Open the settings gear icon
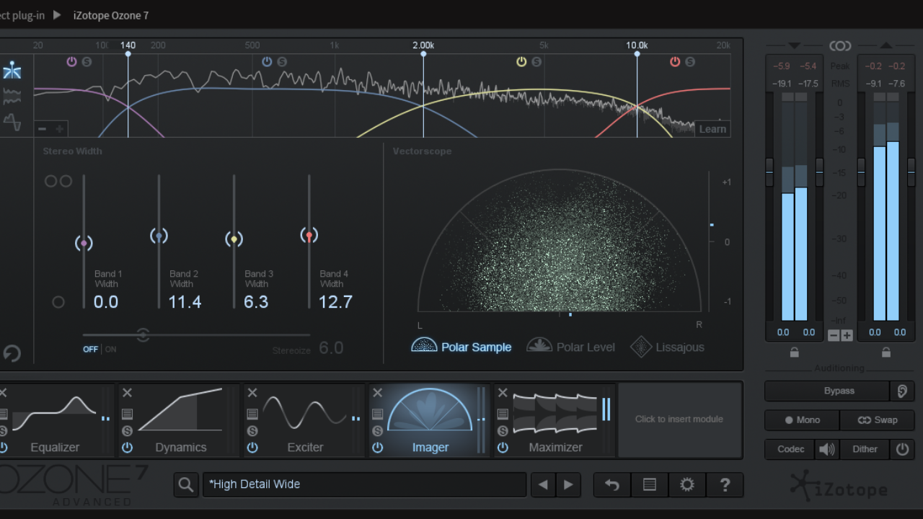Screen dimensions: 923x519 (686, 485)
